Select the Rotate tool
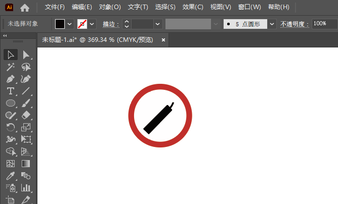The height and width of the screenshot is (204, 338). (x=11, y=127)
